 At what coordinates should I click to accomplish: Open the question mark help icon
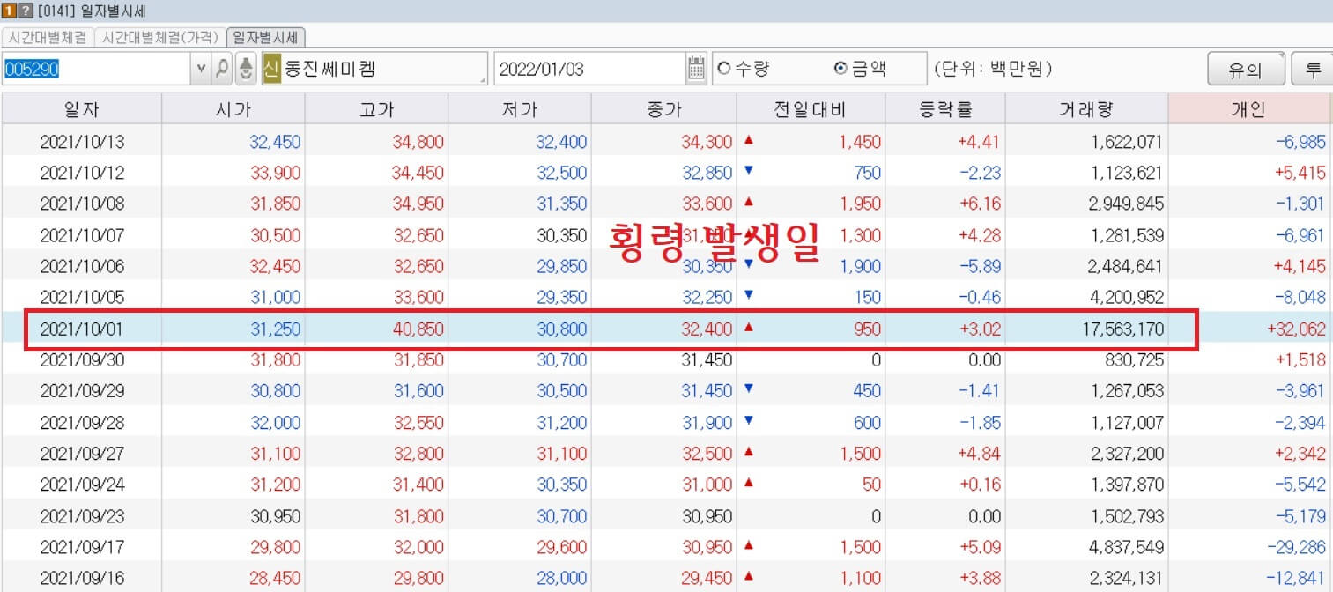pos(27,11)
